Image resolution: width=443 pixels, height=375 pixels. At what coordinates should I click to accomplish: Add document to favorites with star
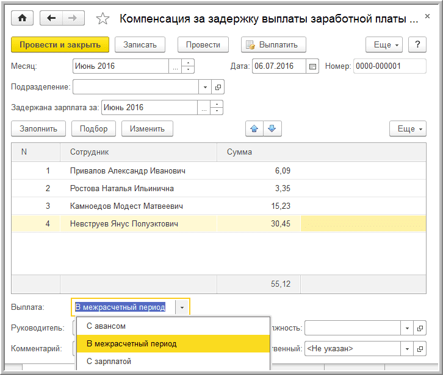103,19
